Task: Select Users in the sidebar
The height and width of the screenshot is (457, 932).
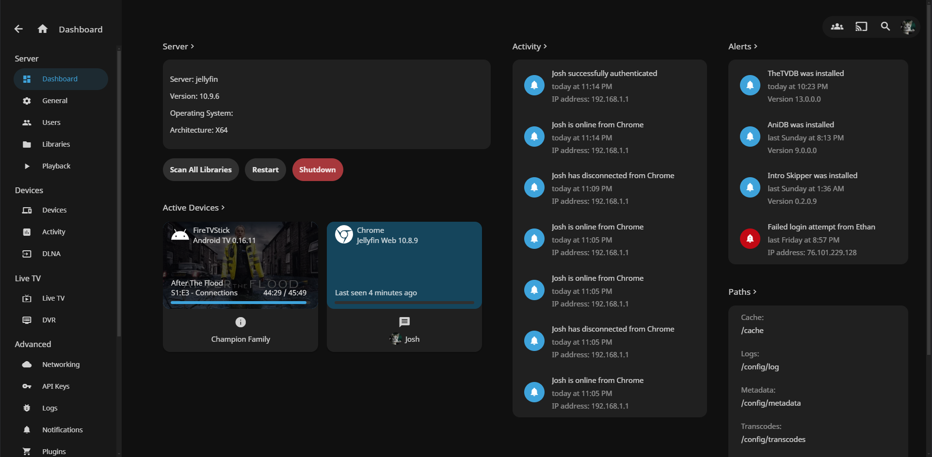Action: point(51,122)
